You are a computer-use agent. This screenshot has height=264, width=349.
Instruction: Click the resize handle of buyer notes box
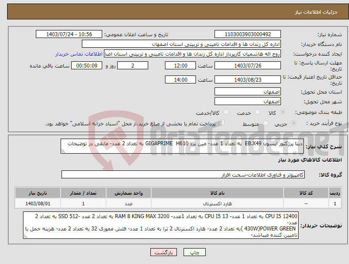coord(26,237)
